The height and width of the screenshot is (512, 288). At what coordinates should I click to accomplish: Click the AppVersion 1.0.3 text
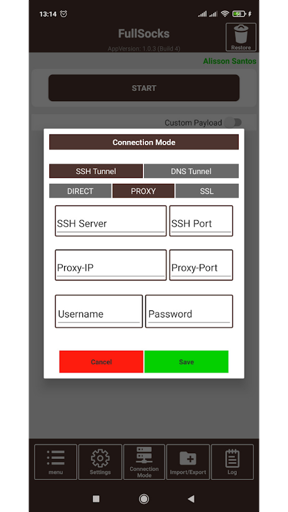144,49
